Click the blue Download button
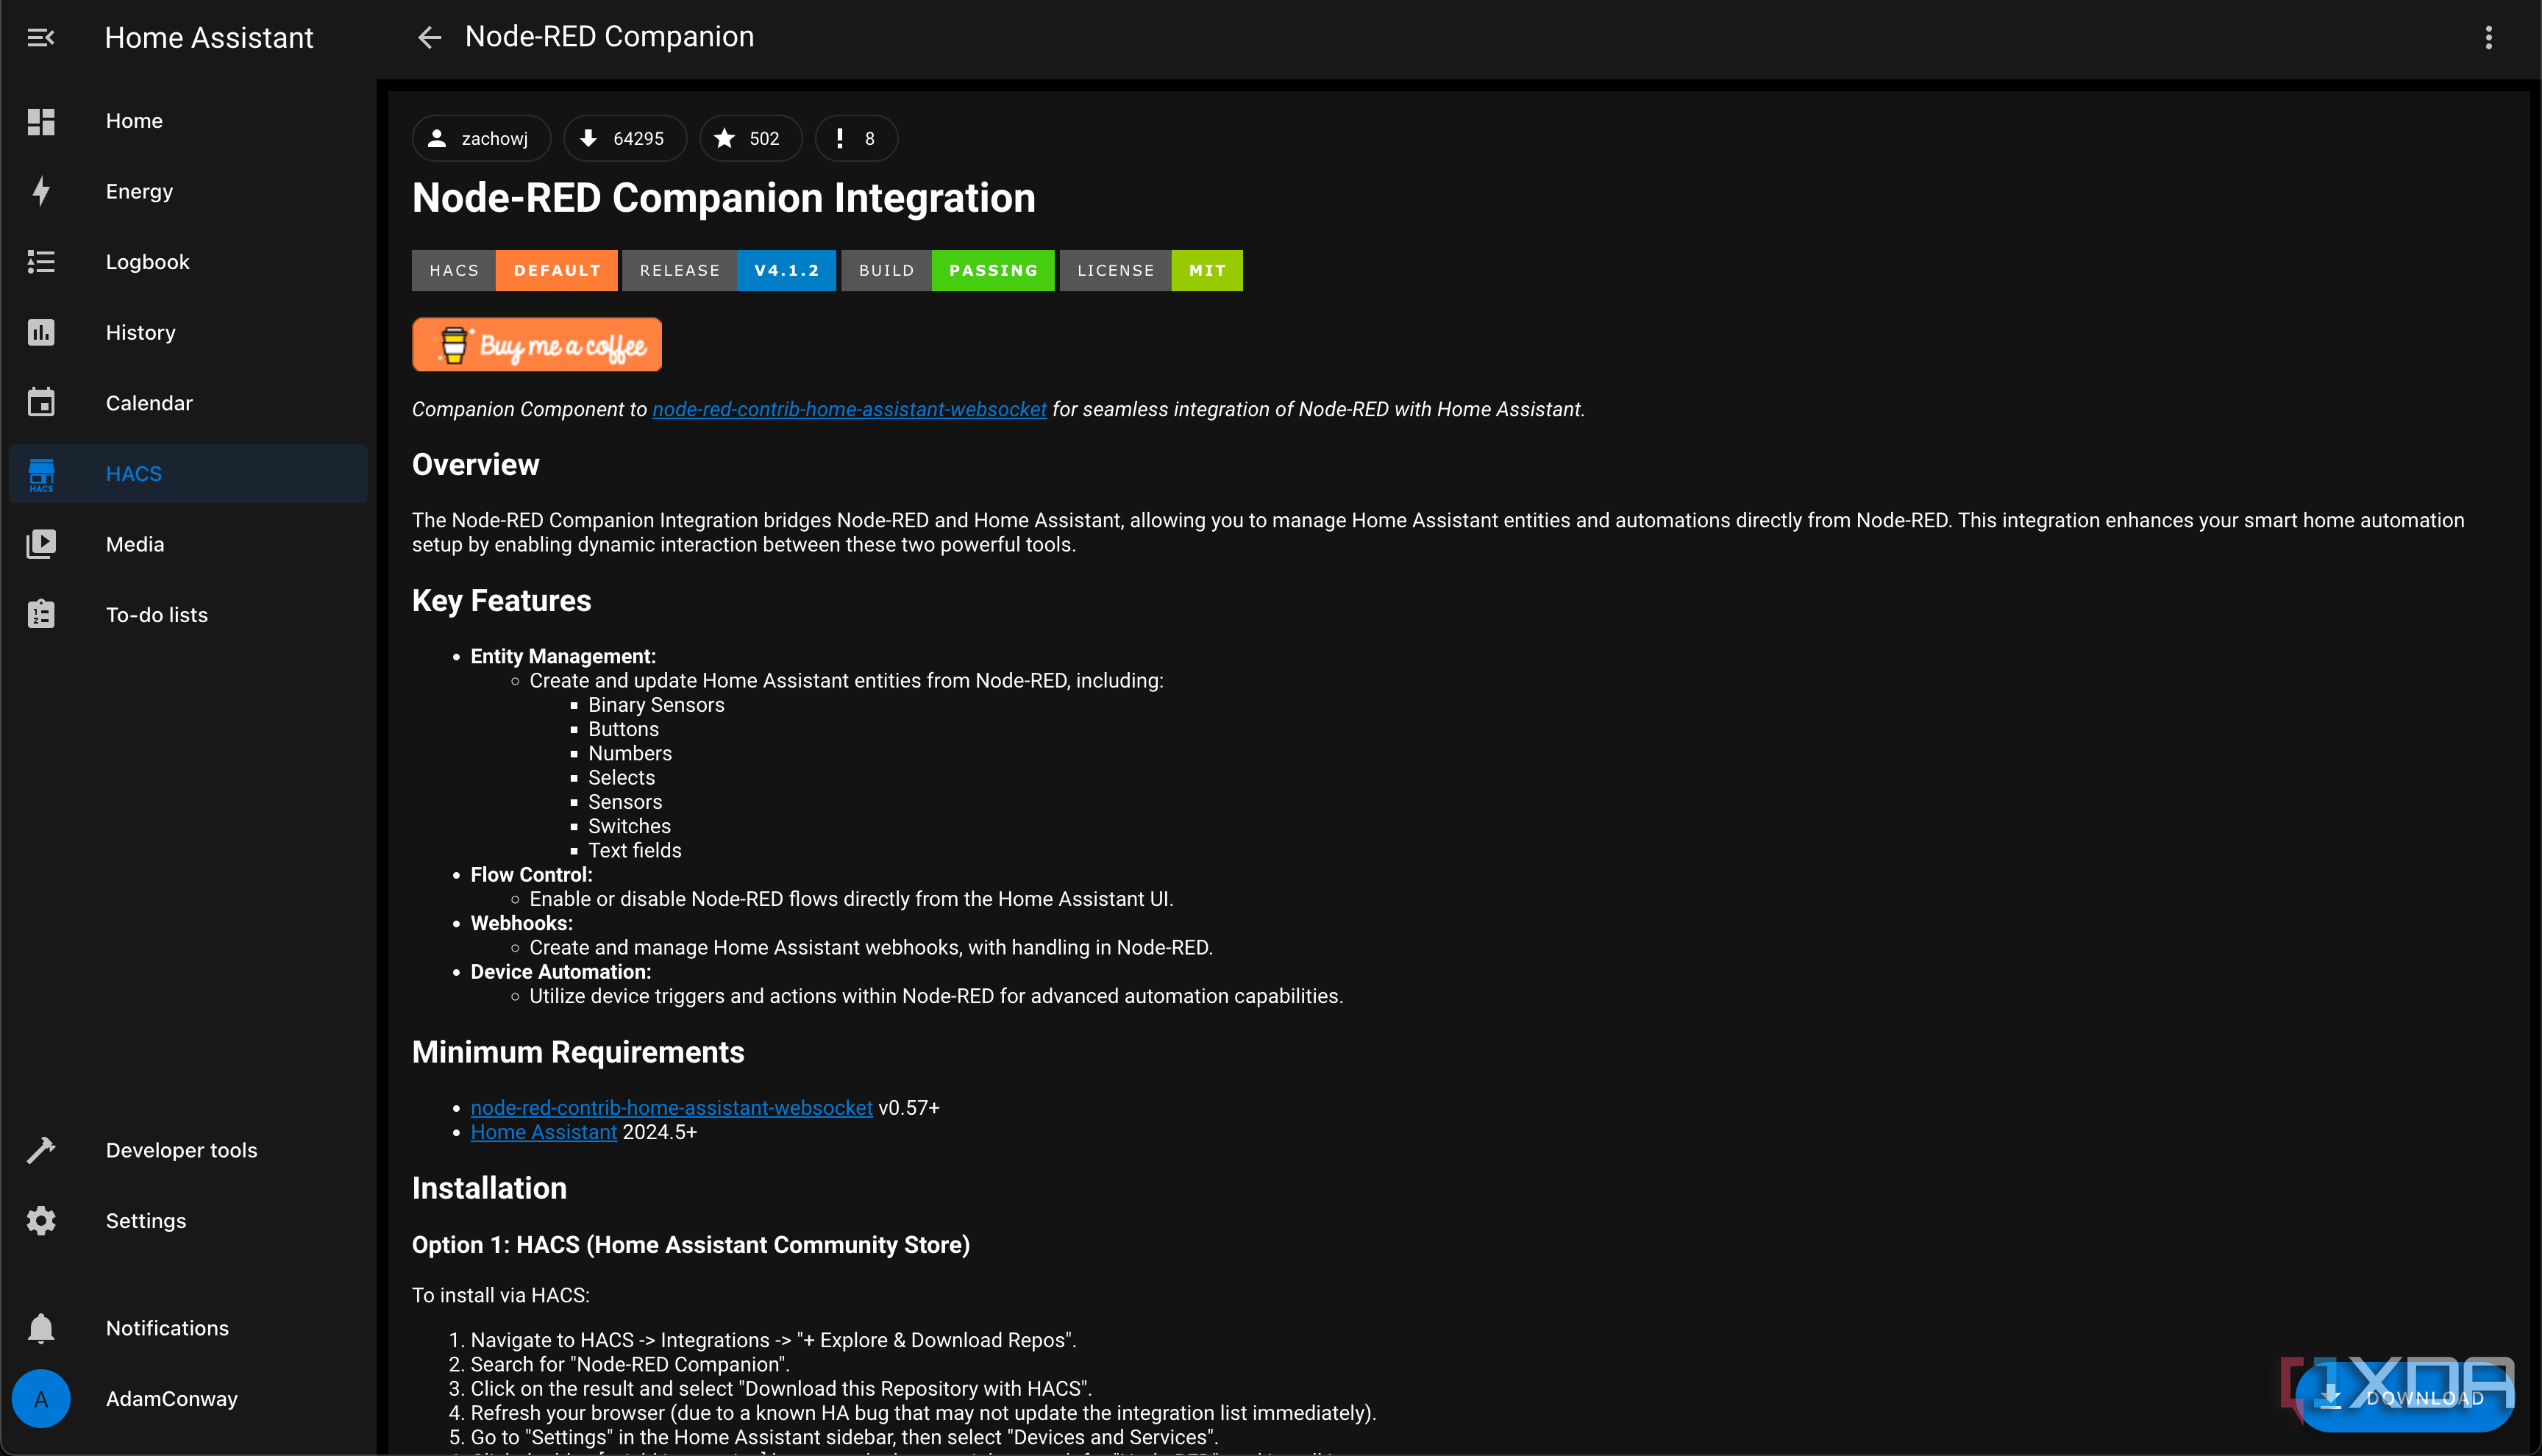This screenshot has width=2542, height=1456. pyautogui.click(x=2405, y=1397)
